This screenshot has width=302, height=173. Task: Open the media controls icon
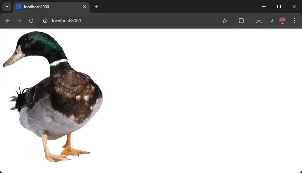point(271,21)
